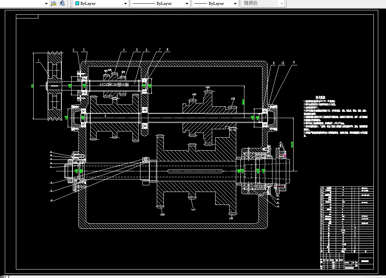This screenshot has width=386, height=278.
Task: Click the Make Object's Layer Current icon
Action: 54,3
